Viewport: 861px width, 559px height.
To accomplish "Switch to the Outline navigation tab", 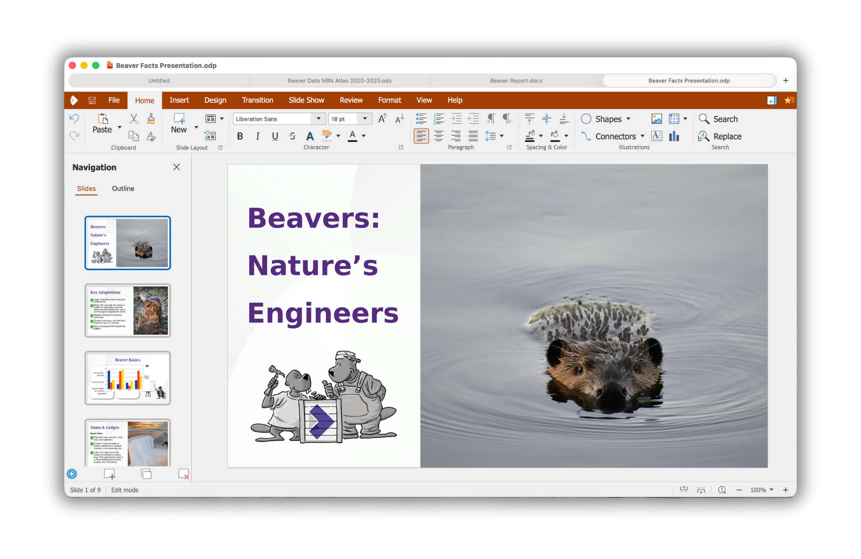I will coord(123,188).
